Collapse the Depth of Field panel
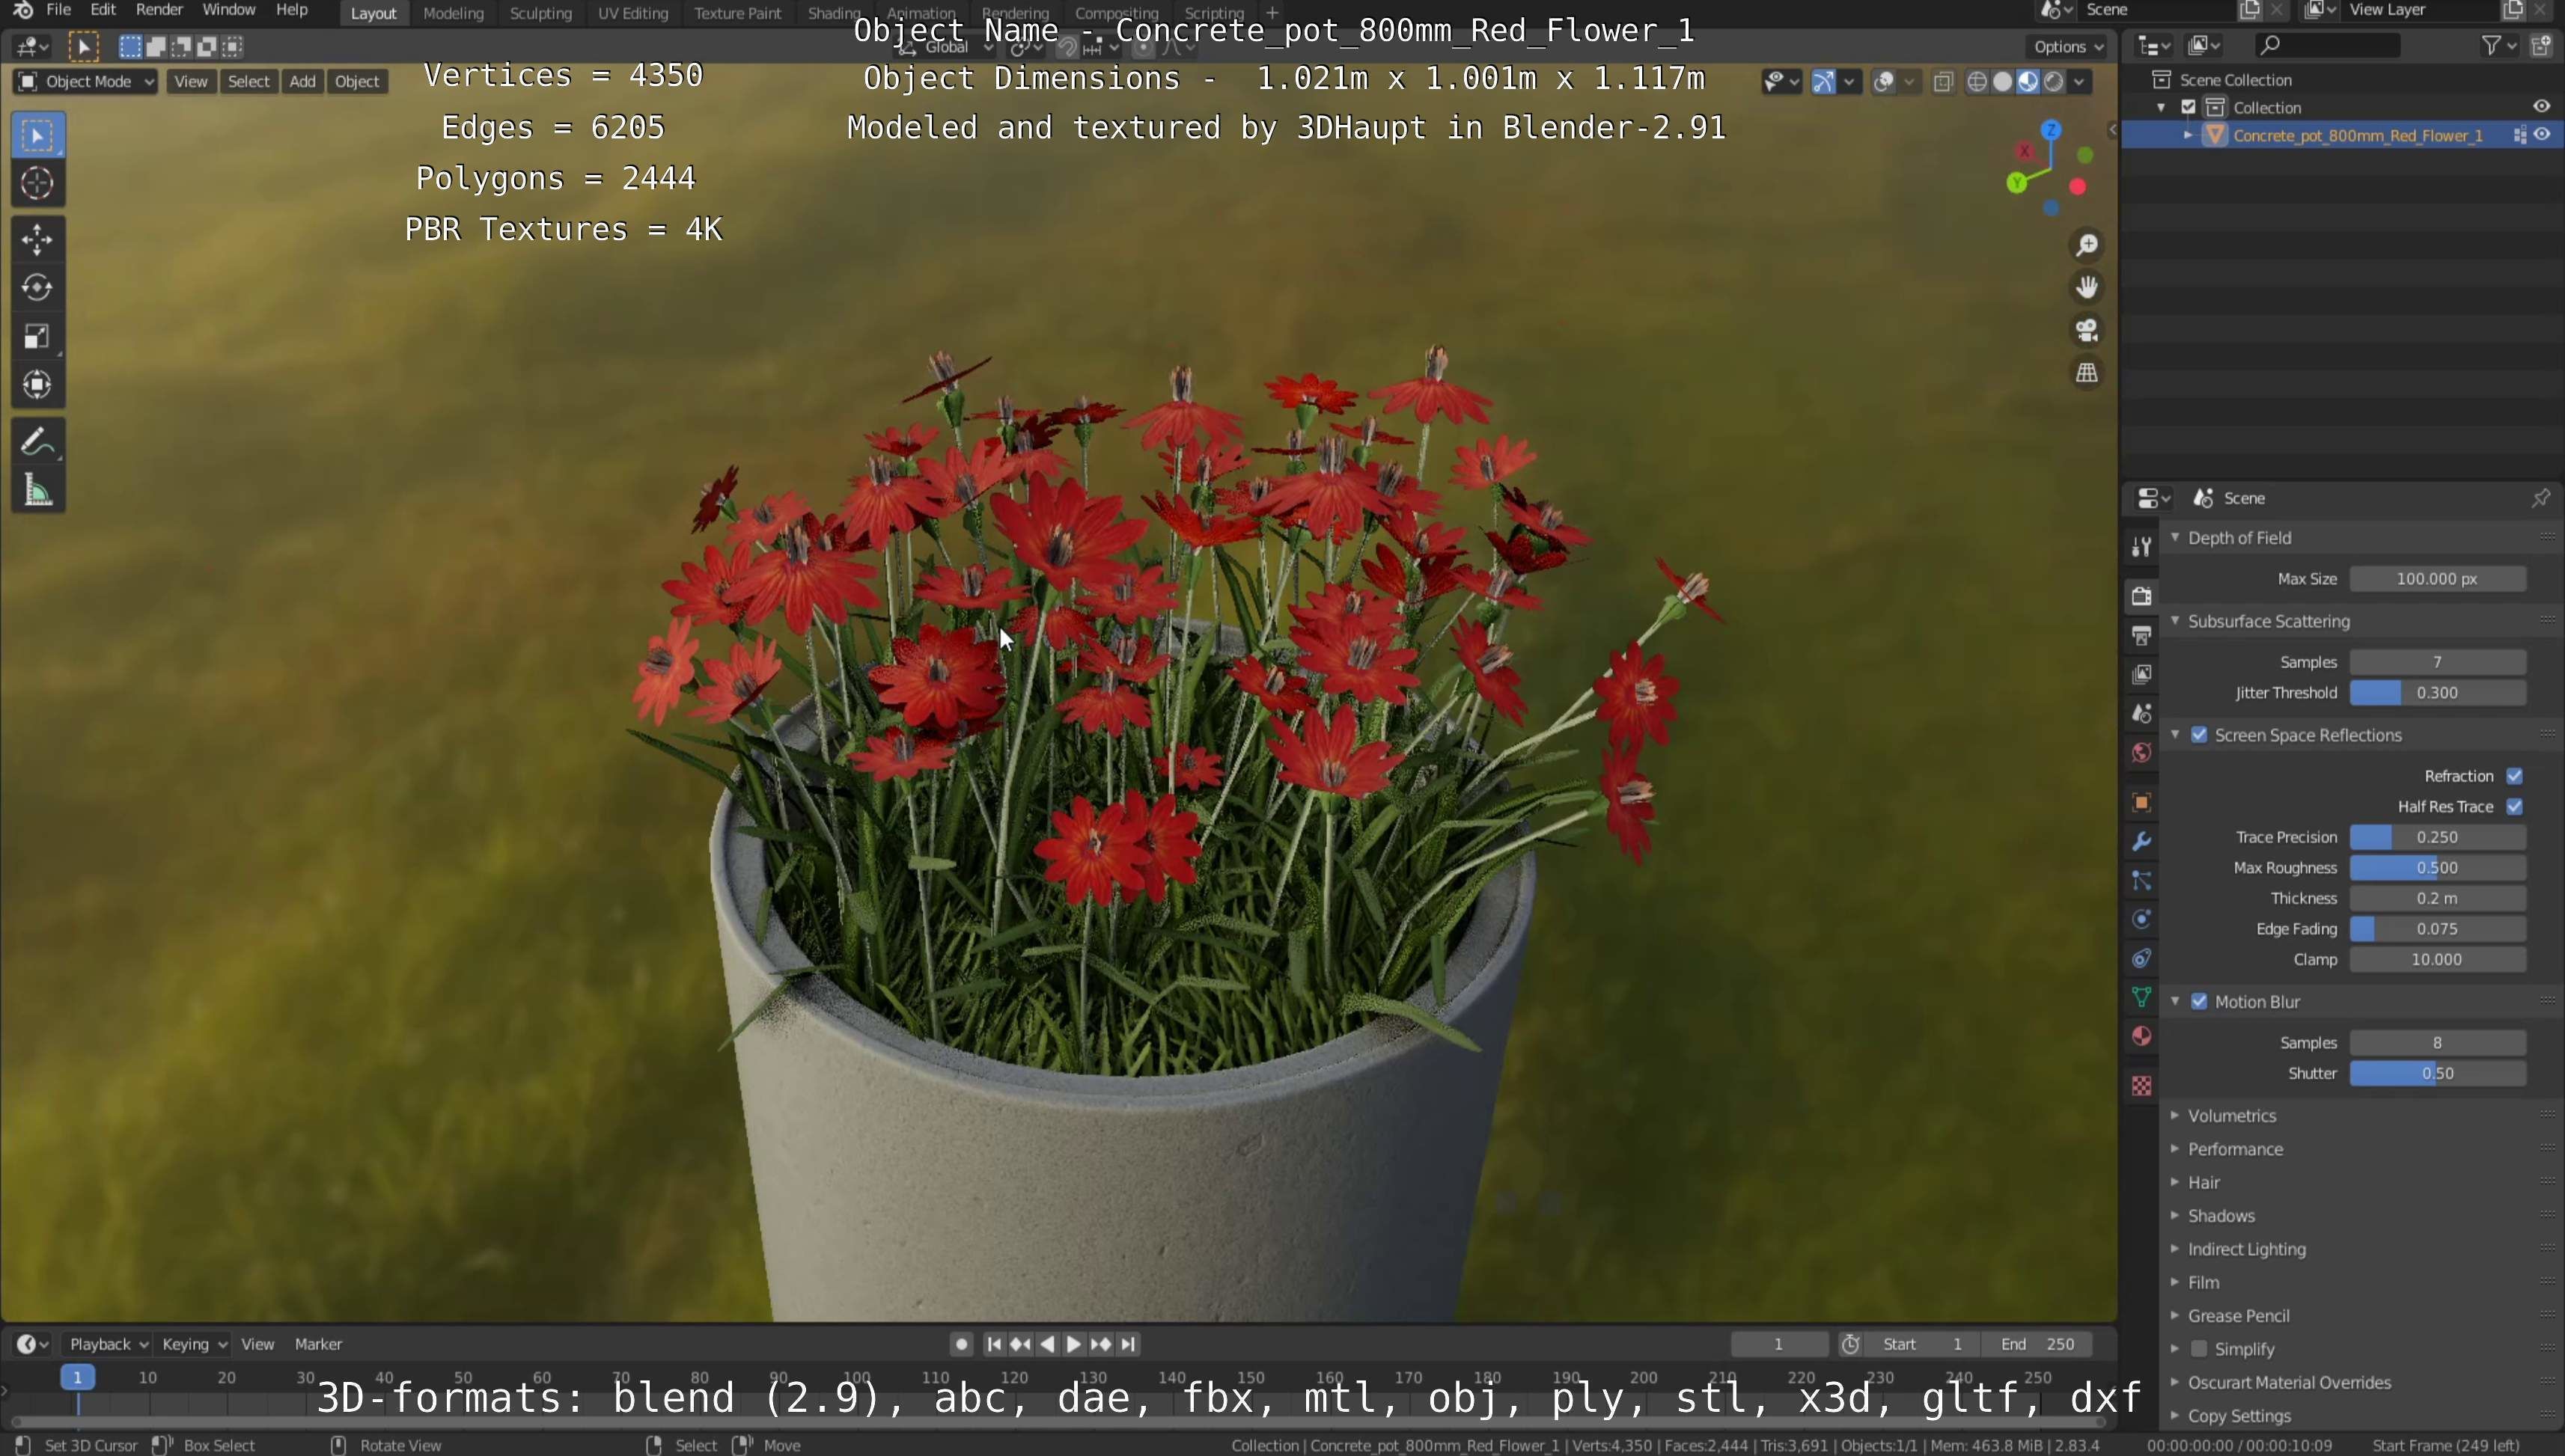Image resolution: width=2565 pixels, height=1456 pixels. [2239, 538]
